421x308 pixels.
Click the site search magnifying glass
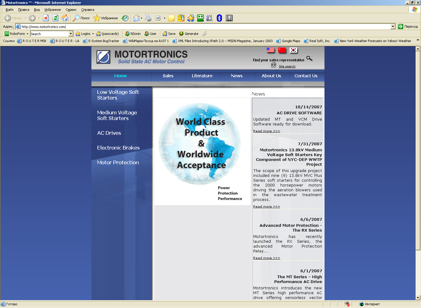point(309,59)
